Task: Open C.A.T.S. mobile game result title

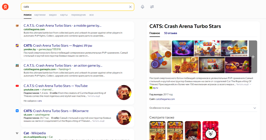Action: 62,26
